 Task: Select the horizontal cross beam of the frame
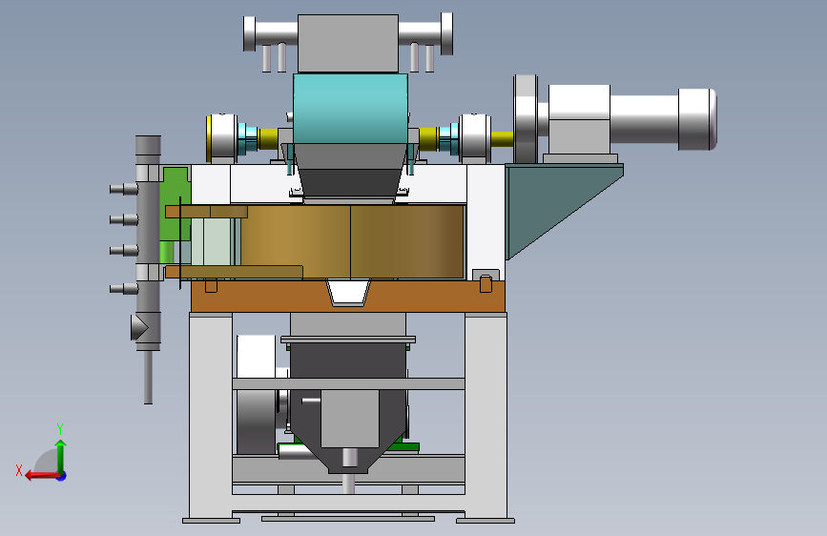[x=348, y=383]
